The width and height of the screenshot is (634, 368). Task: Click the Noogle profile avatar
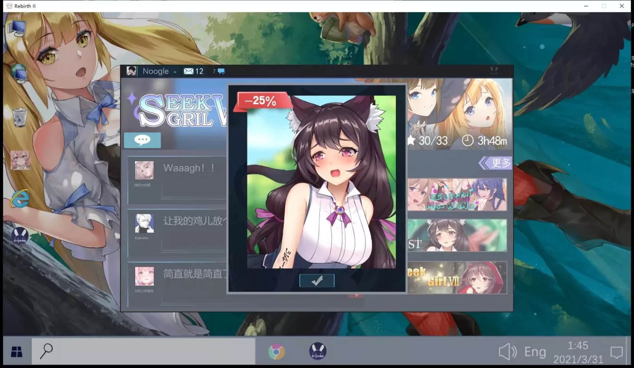(131, 71)
